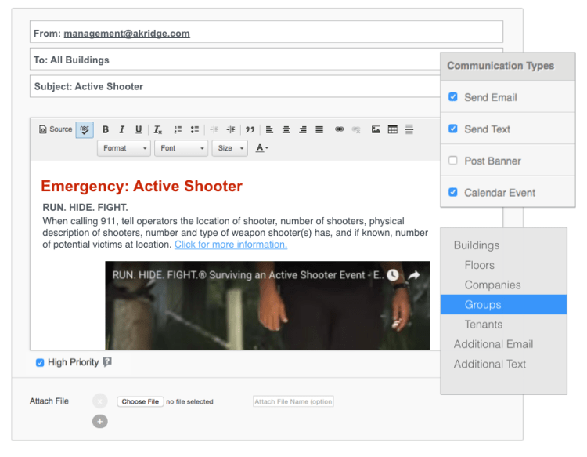Click the Choose File button

click(140, 402)
